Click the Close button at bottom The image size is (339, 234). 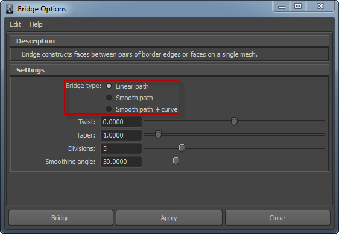tap(277, 218)
